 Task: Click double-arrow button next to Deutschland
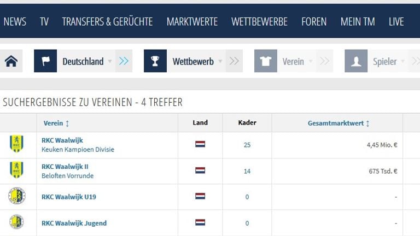[x=124, y=61]
